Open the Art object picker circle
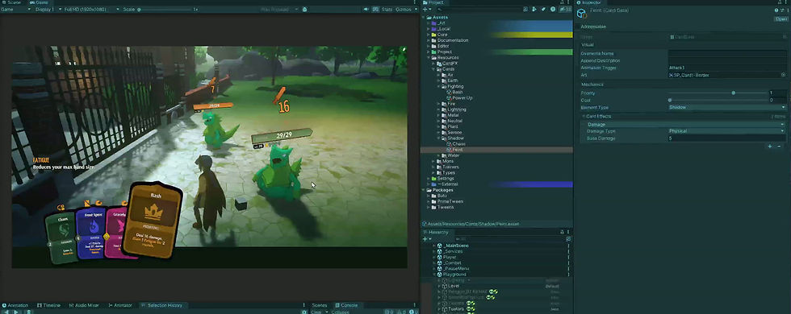 [x=784, y=74]
